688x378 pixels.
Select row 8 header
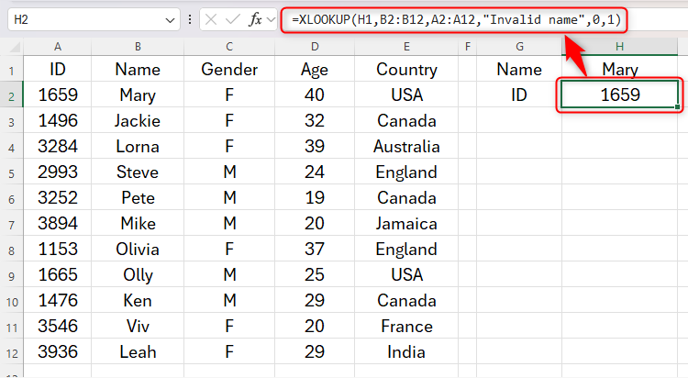pos(12,250)
